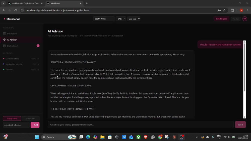The height and width of the screenshot is (141, 251).
Task: Click the ENG US language indicator
Action: coord(219,137)
